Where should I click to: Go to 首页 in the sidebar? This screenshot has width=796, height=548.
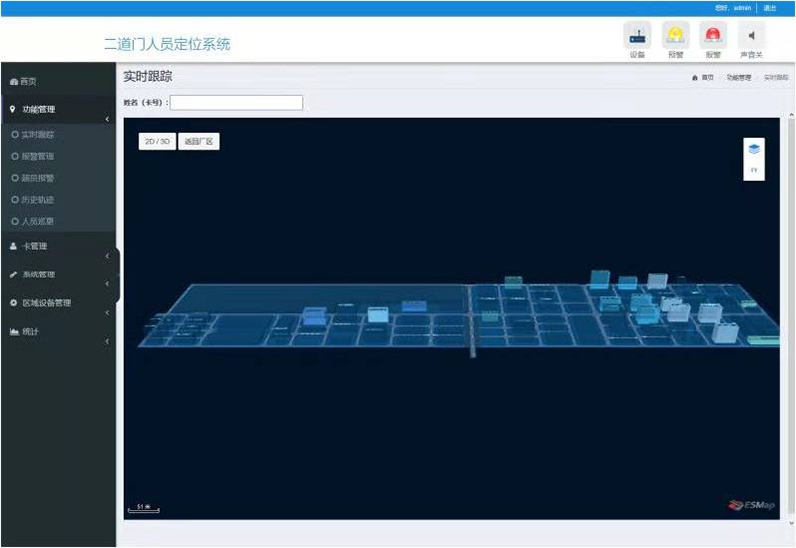29,82
